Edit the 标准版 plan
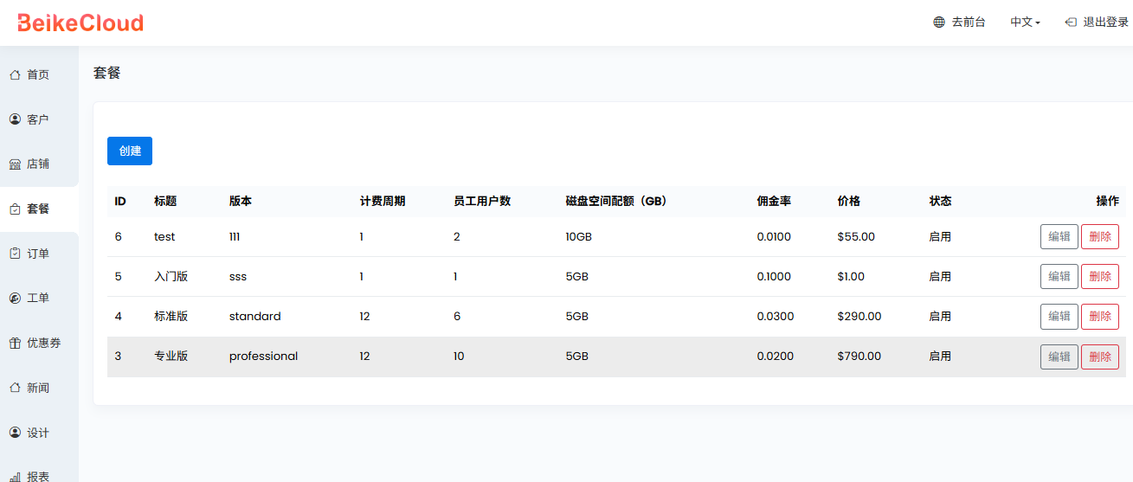 point(1059,316)
